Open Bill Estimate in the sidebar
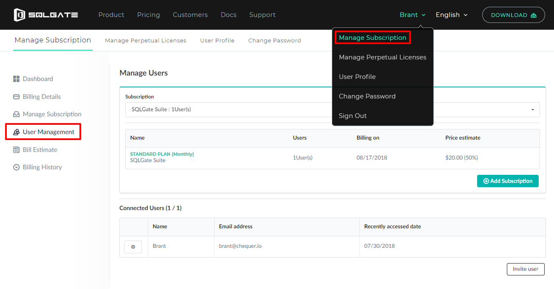The height and width of the screenshot is (289, 554). point(40,150)
